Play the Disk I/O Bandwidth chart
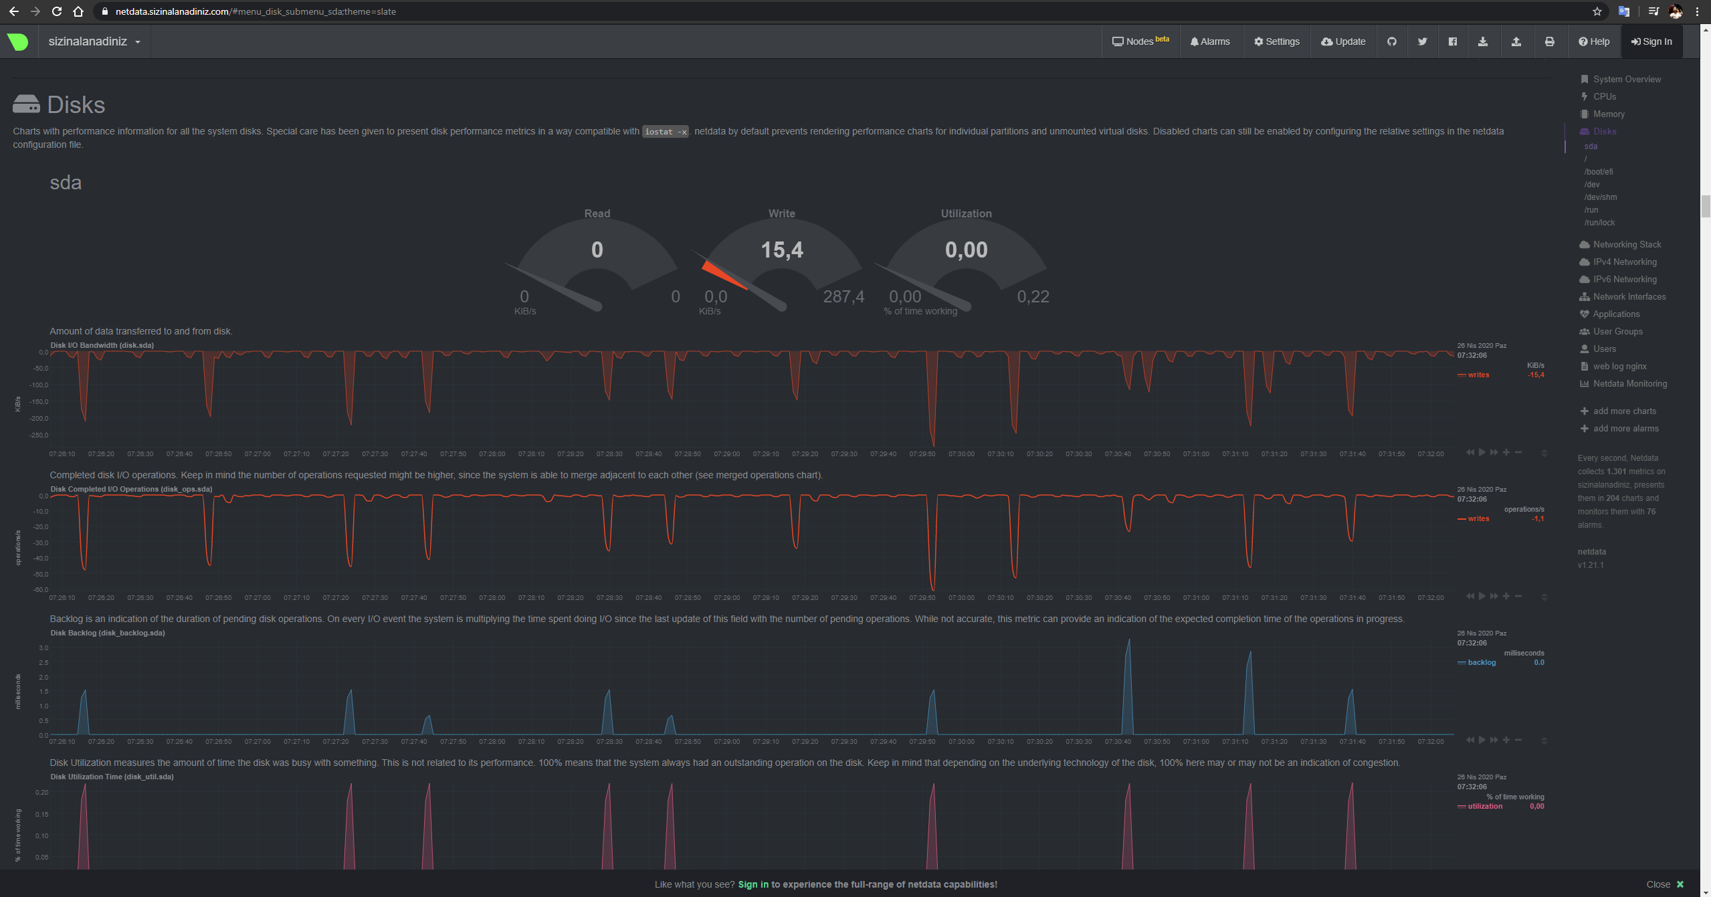The image size is (1711, 897). pos(1482,453)
